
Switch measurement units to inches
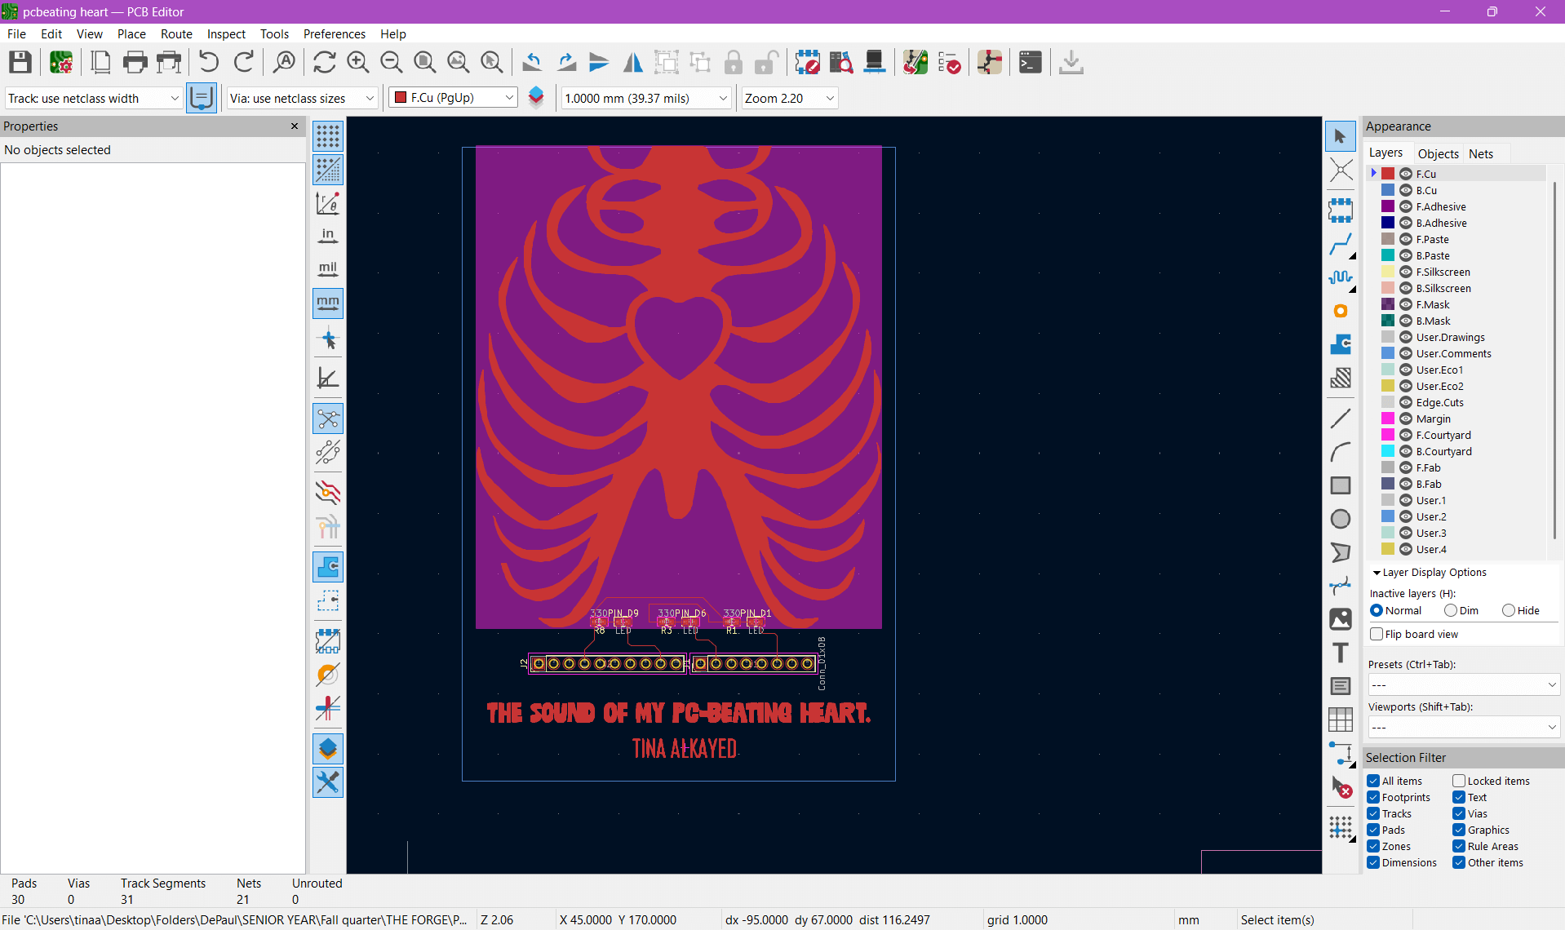327,235
